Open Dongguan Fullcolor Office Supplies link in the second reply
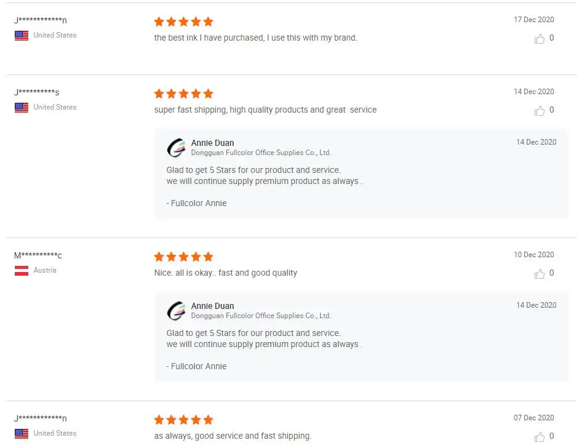Screen dimensions: 579x448 point(261,316)
